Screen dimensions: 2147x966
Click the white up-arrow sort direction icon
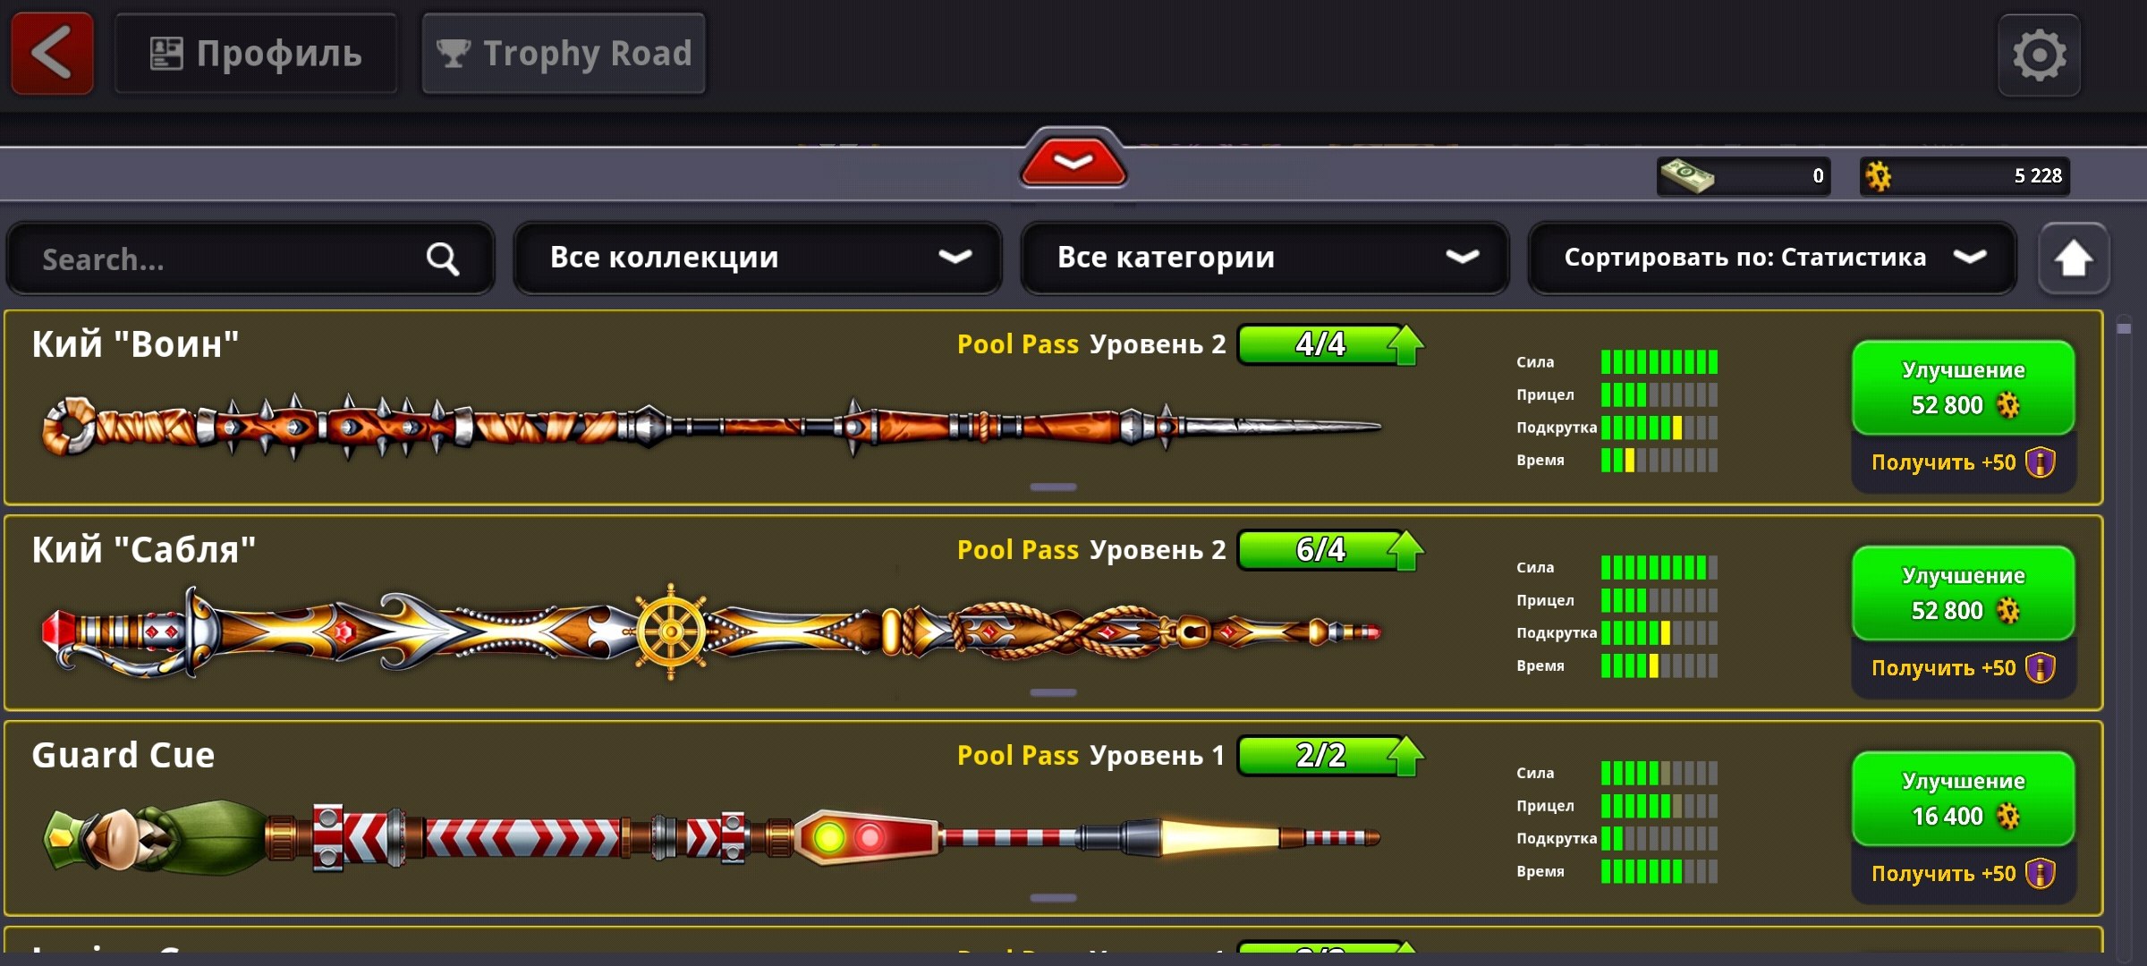pyautogui.click(x=2073, y=258)
